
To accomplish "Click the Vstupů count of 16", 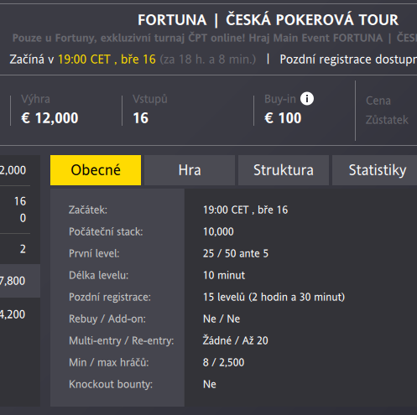I will 141,118.
